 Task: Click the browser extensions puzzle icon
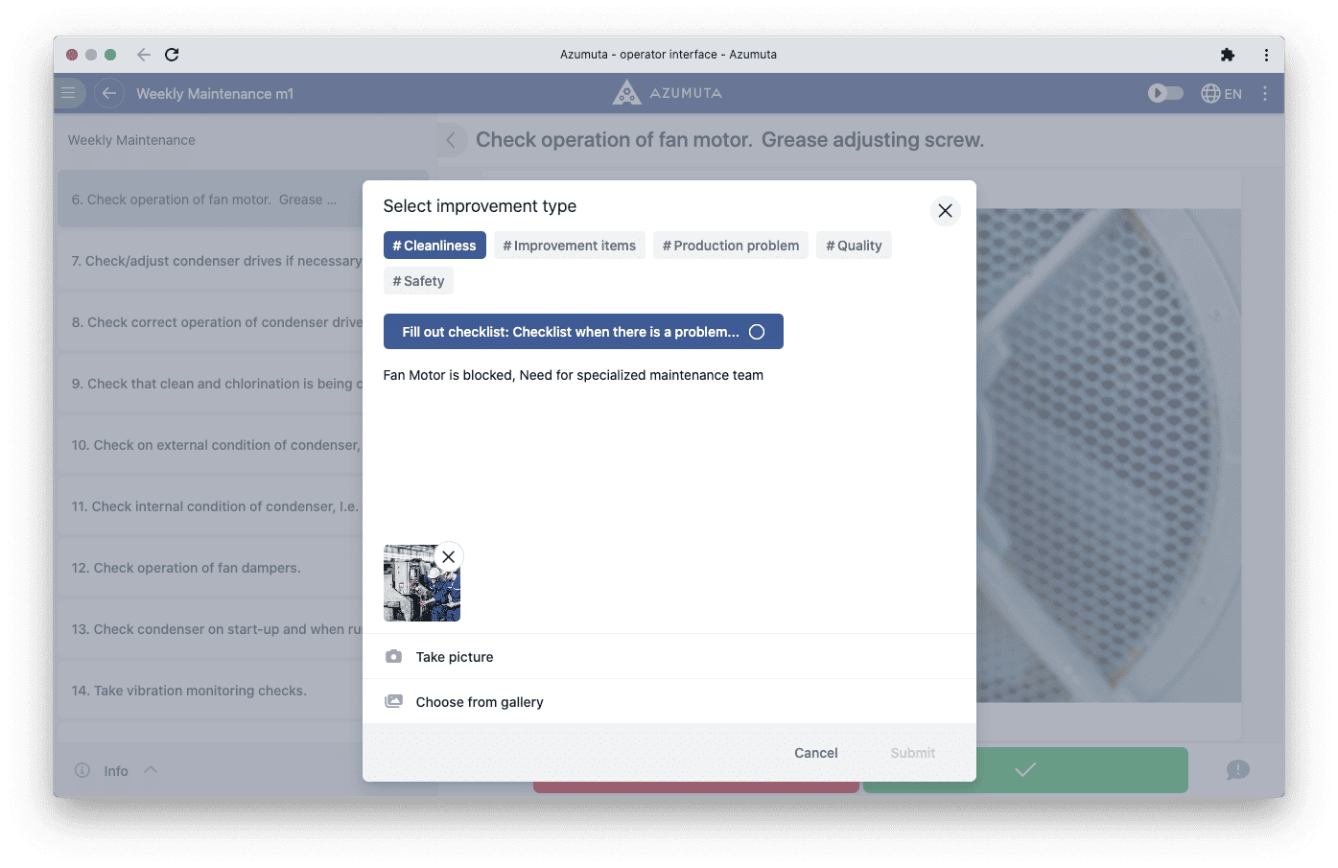coord(1227,55)
